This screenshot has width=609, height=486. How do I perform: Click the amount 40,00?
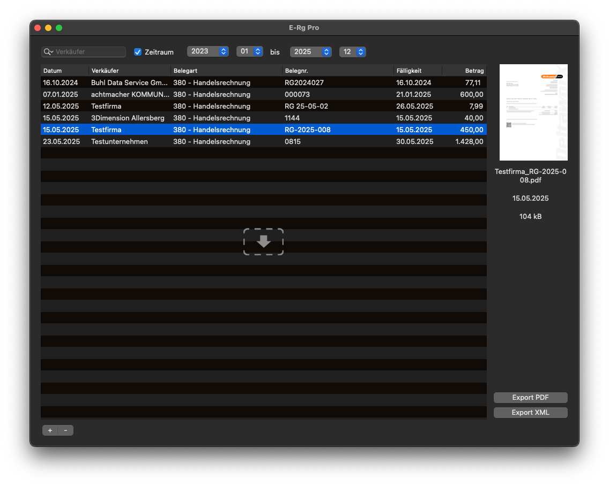tap(474, 118)
